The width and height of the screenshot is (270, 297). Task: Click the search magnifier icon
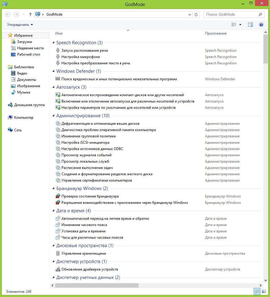tap(260, 14)
